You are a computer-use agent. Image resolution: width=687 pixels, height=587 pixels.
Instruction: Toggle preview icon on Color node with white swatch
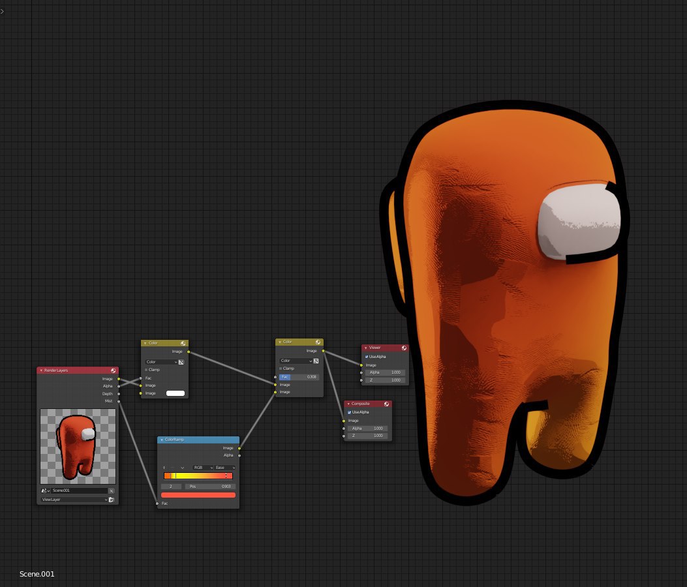(x=183, y=344)
